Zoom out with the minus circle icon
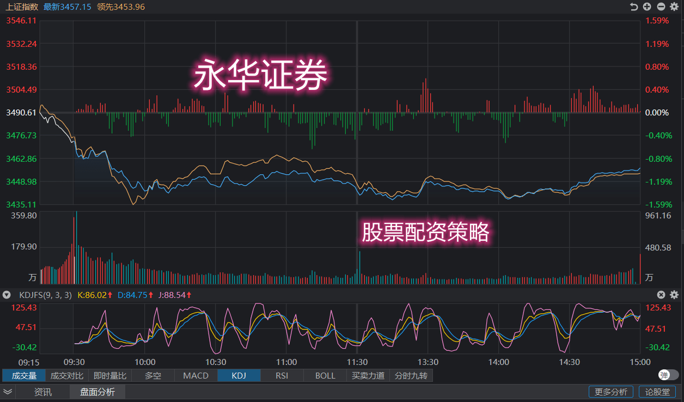This screenshot has height=402, width=684. click(x=661, y=7)
